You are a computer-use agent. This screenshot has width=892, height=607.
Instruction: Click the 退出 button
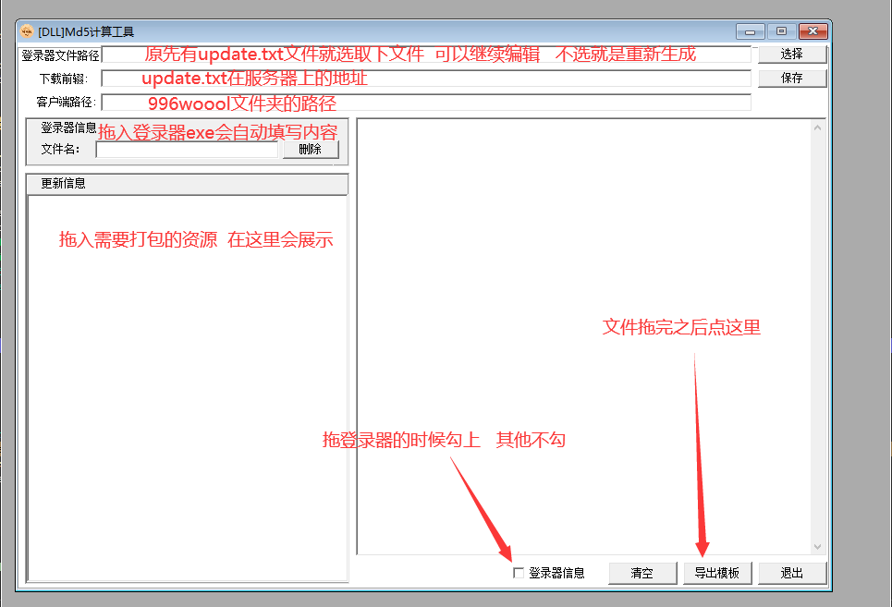click(x=792, y=573)
